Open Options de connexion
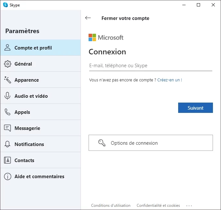 151,143
